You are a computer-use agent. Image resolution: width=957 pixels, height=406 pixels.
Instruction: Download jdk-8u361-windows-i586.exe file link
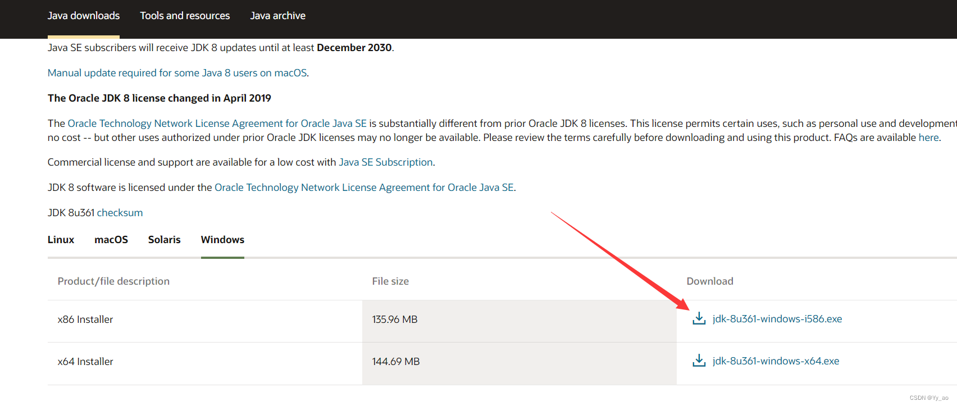click(x=777, y=319)
